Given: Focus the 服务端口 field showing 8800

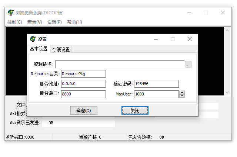Looking at the screenshot, I should tap(83, 94).
